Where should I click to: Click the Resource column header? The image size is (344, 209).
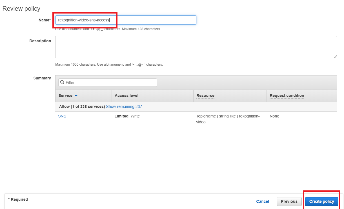[x=205, y=95]
